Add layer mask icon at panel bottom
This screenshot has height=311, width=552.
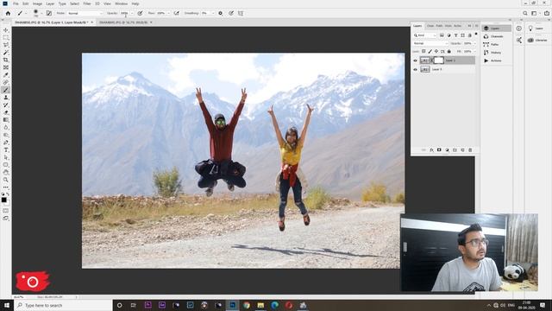tap(439, 149)
